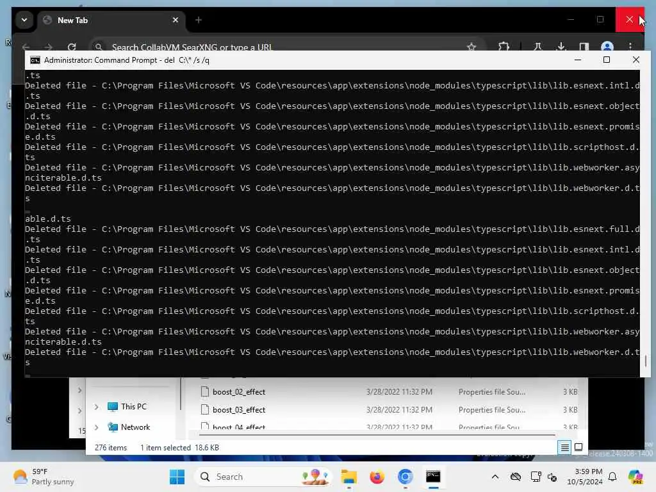The height and width of the screenshot is (492, 656).
Task: Open the weather widget showing 59°F
Action: (x=44, y=477)
